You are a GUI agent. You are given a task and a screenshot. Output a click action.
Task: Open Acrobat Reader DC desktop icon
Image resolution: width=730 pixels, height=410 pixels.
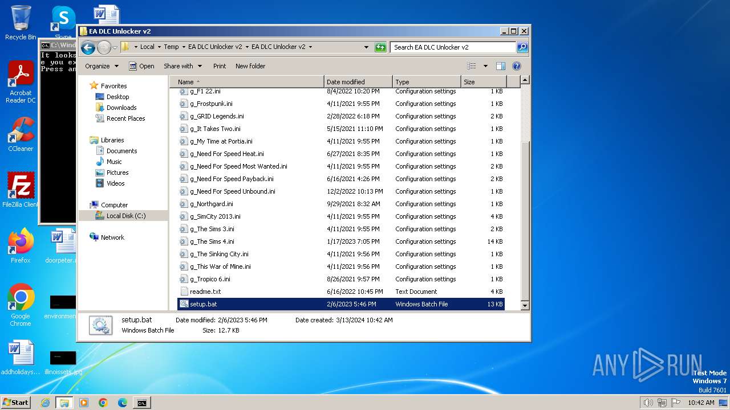[21, 82]
